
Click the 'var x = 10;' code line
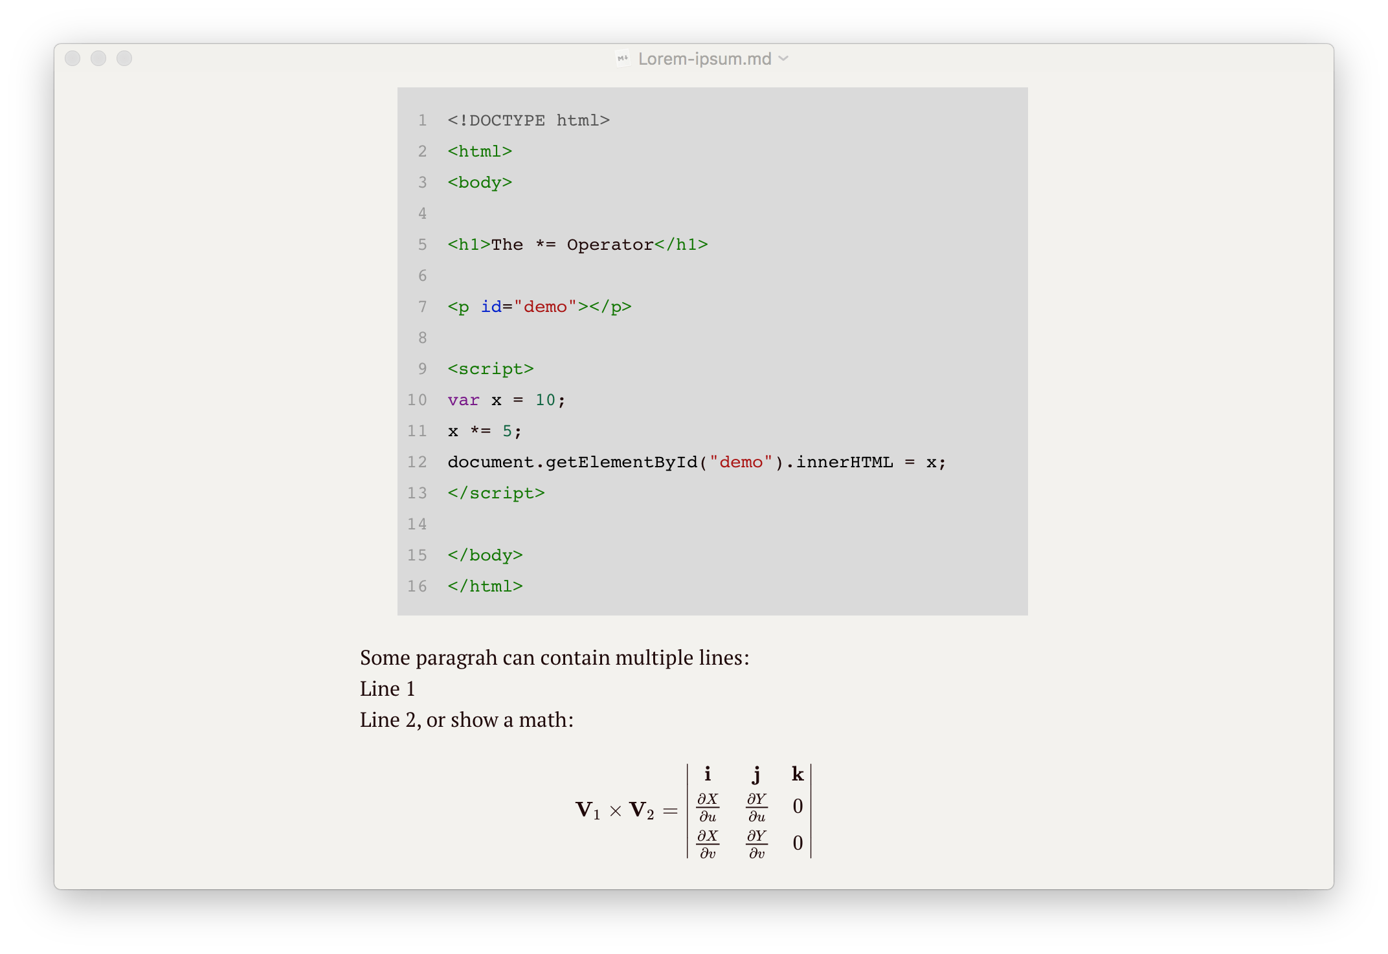point(506,400)
